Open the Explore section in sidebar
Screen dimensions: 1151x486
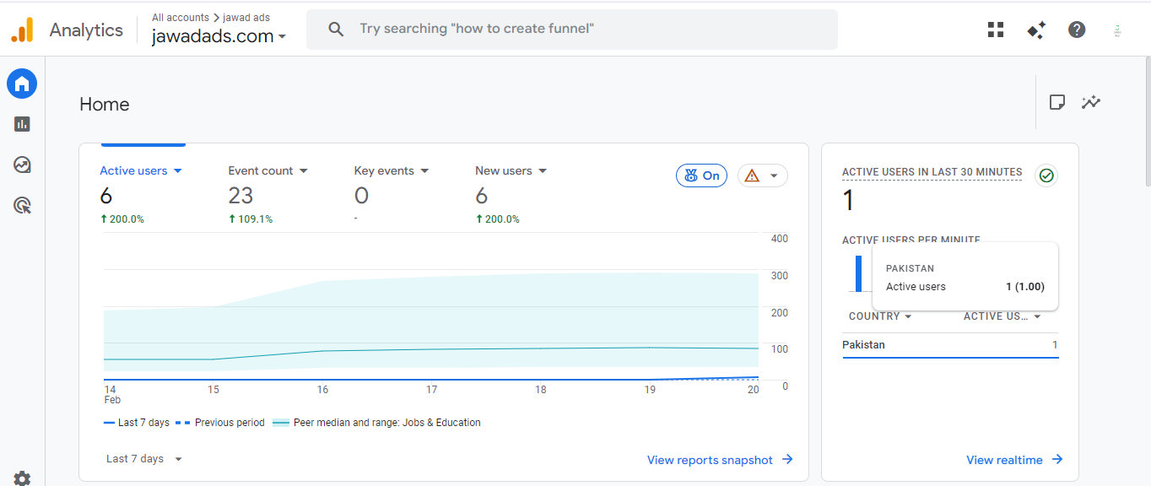coord(22,165)
